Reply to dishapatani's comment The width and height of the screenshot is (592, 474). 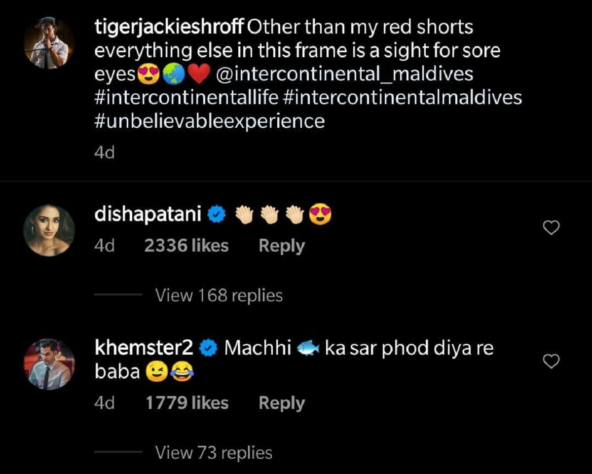[282, 246]
